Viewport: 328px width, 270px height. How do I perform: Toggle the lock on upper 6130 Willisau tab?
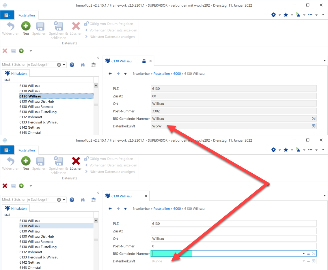144,61
